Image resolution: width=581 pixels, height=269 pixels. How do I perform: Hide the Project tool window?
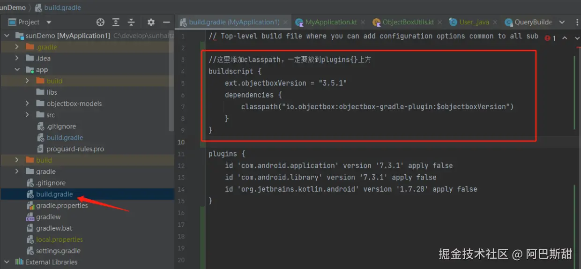coord(166,22)
